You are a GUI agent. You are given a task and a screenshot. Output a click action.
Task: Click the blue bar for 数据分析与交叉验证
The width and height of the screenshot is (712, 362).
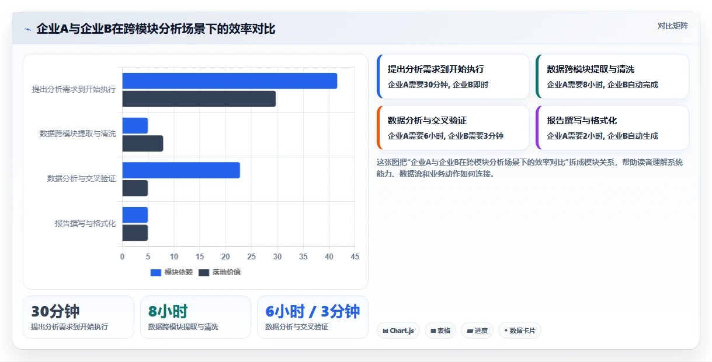[x=181, y=170]
